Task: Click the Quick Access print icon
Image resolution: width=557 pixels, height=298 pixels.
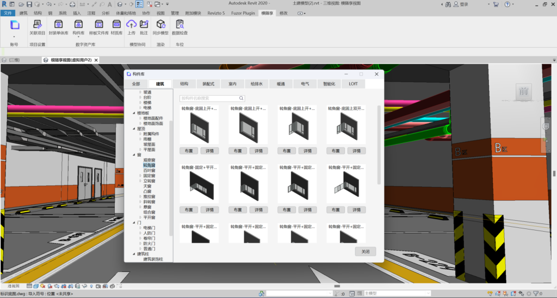Action: 72,4
